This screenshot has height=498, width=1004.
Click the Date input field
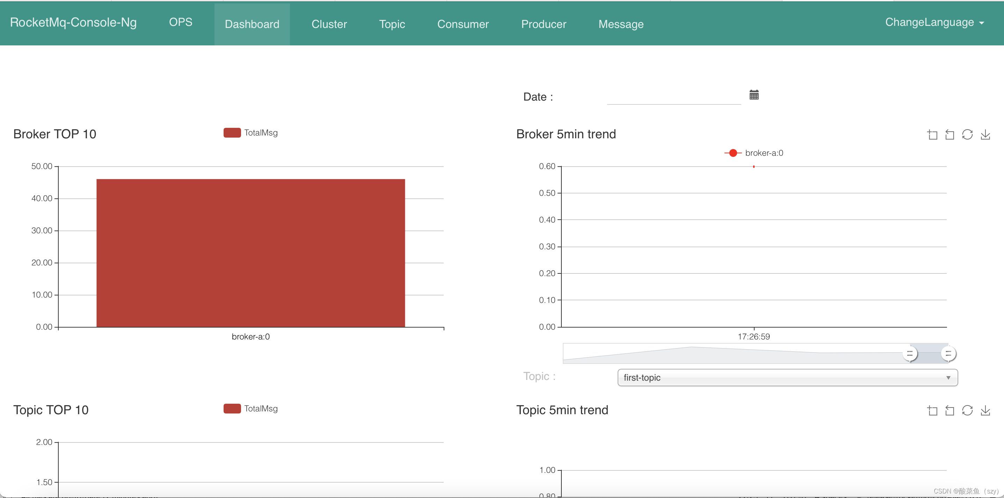pyautogui.click(x=674, y=97)
